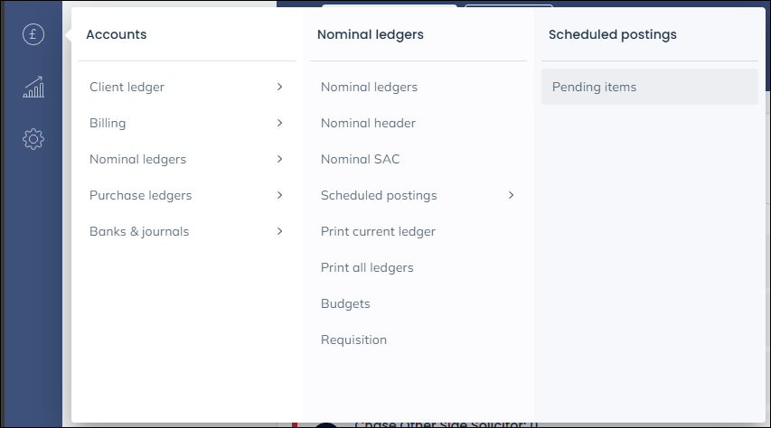Click Client ledger menu item
771x428 pixels.
pos(127,87)
